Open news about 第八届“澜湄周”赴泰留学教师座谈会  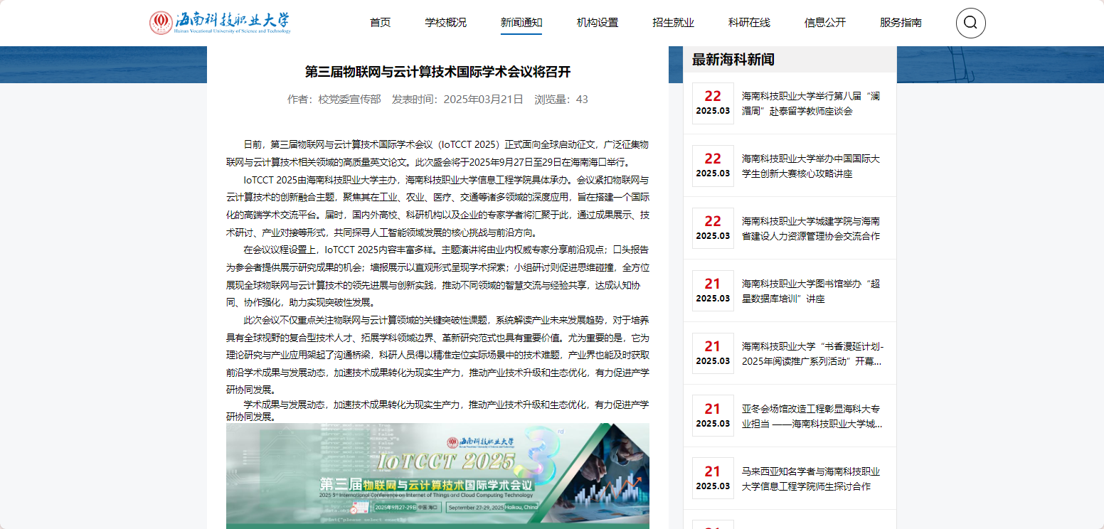tap(812, 103)
